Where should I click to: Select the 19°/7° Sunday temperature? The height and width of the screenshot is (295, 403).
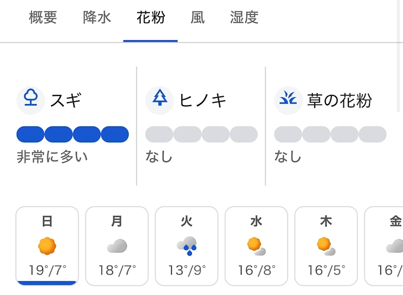coord(47,270)
